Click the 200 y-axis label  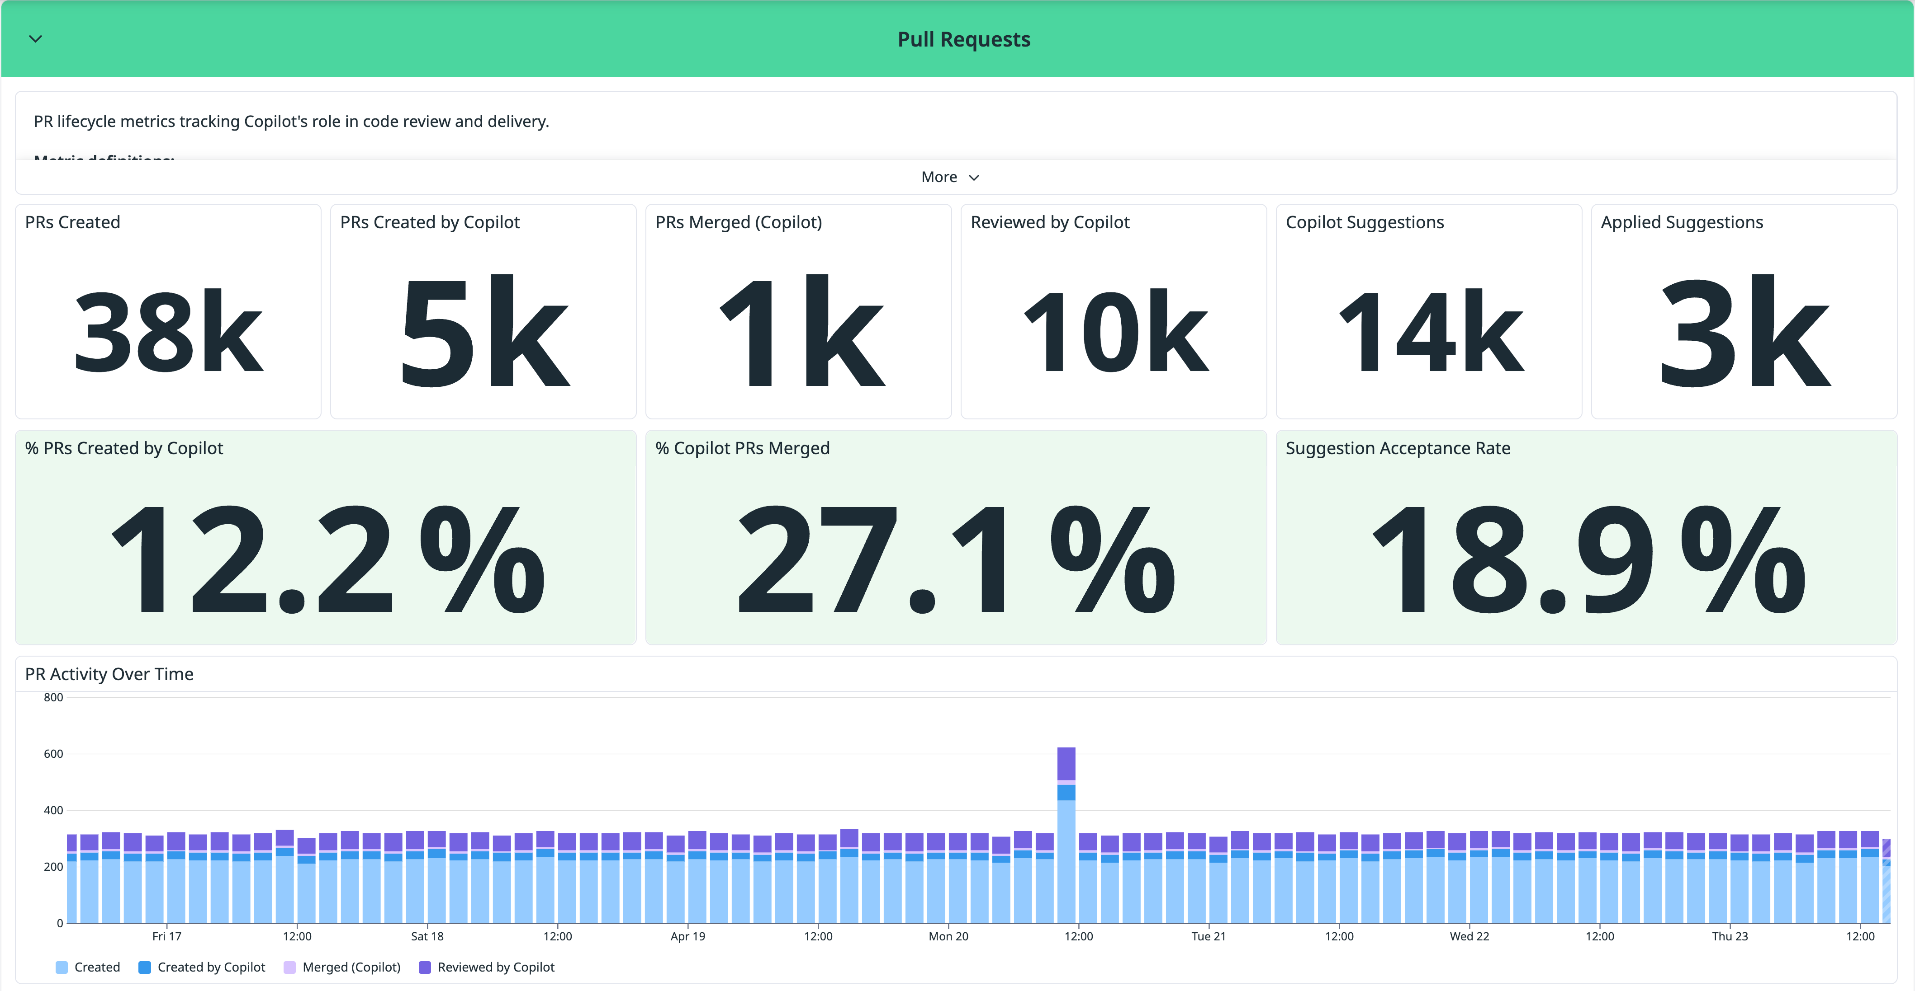[x=53, y=867]
